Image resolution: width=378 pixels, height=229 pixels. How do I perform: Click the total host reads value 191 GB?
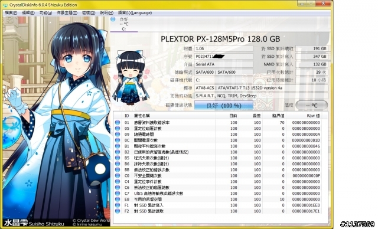pos(312,48)
